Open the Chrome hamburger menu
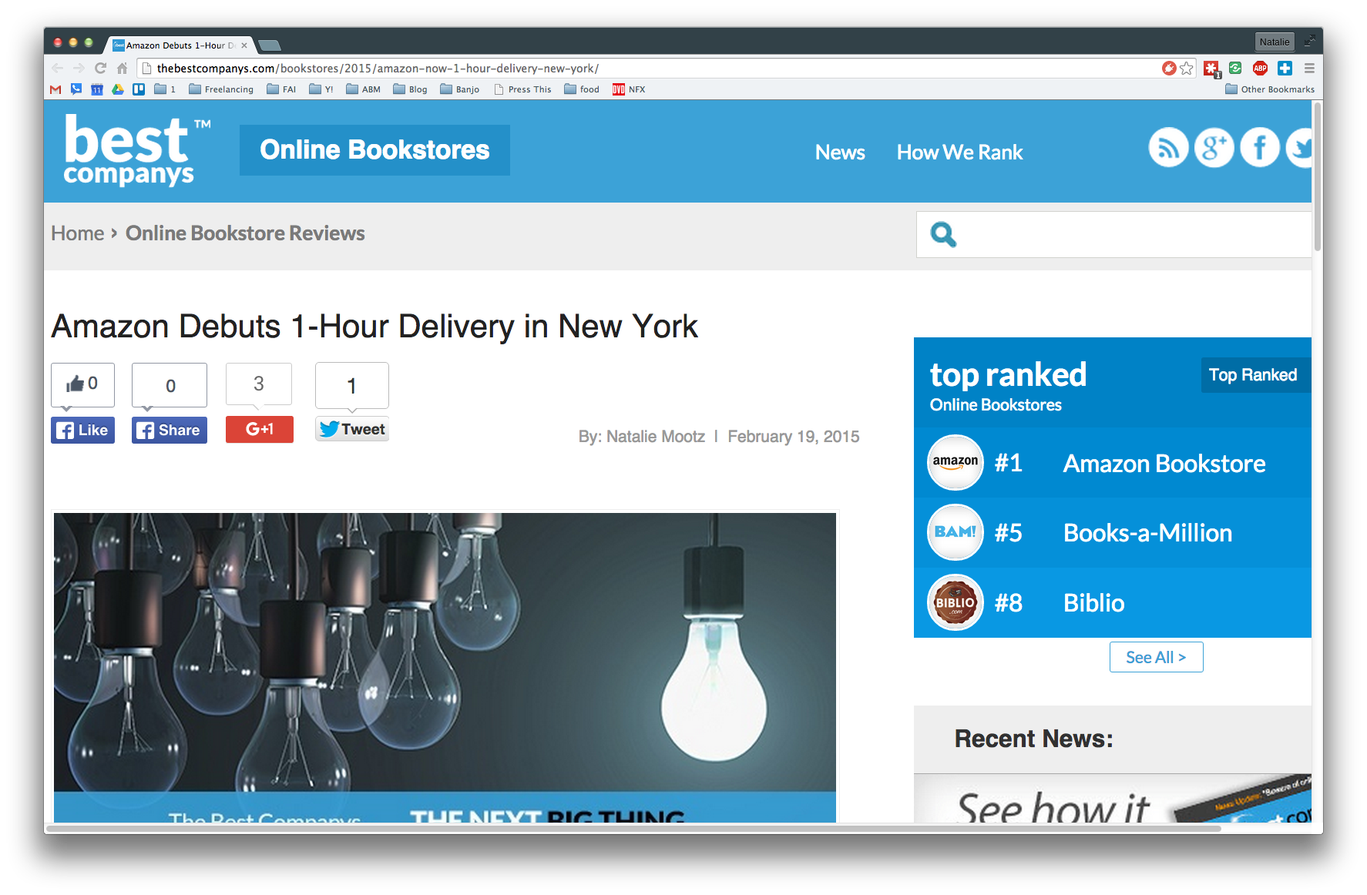 pyautogui.click(x=1309, y=69)
